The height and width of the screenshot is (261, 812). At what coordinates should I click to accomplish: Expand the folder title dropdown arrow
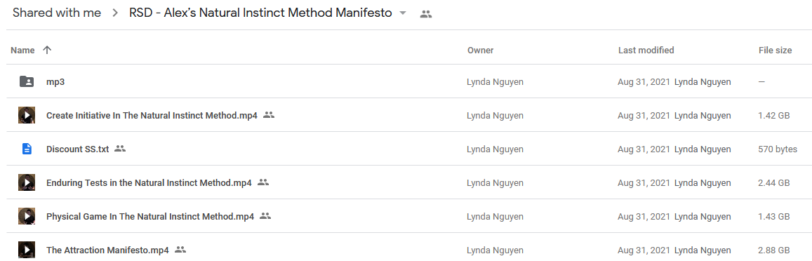tap(403, 14)
